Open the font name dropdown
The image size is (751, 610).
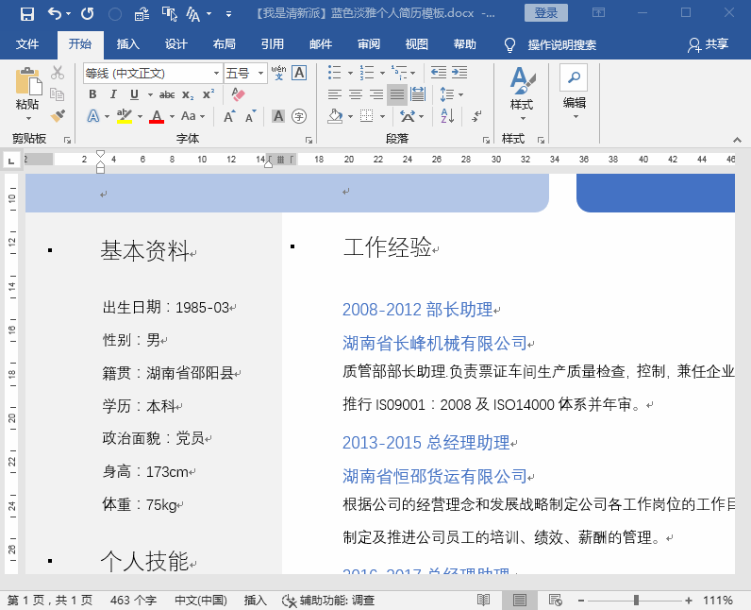click(x=216, y=74)
